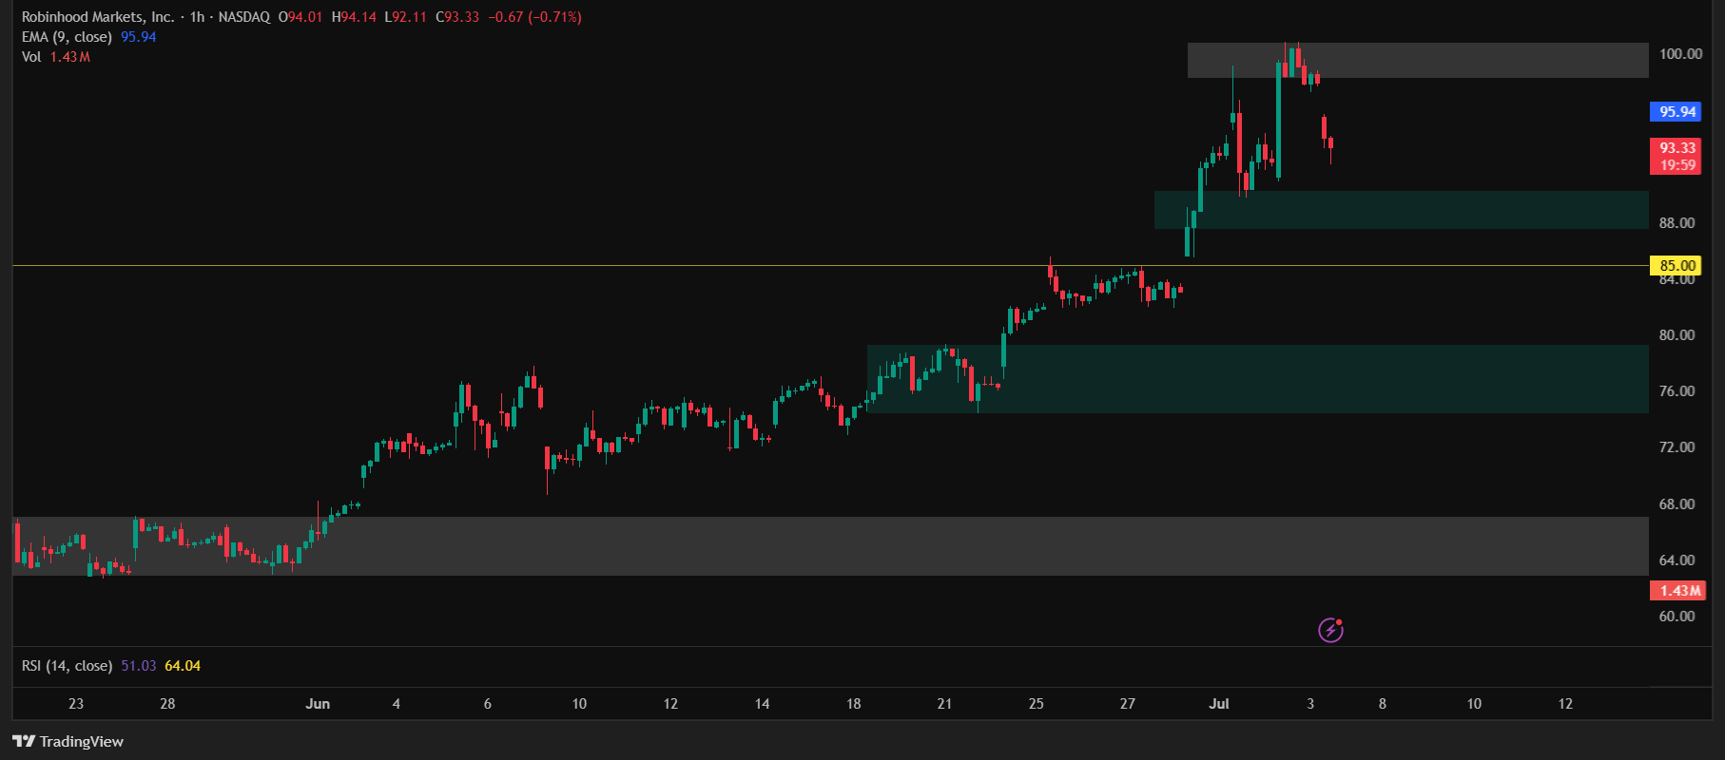
Task: Click the 68.00 price scale value
Action: click(x=1677, y=504)
